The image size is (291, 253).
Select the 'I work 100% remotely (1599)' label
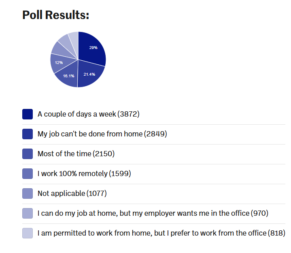coord(84,174)
